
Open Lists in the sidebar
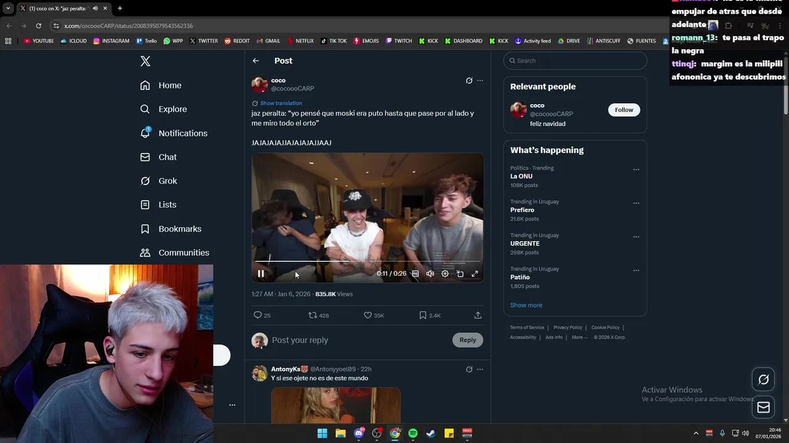(x=158, y=205)
